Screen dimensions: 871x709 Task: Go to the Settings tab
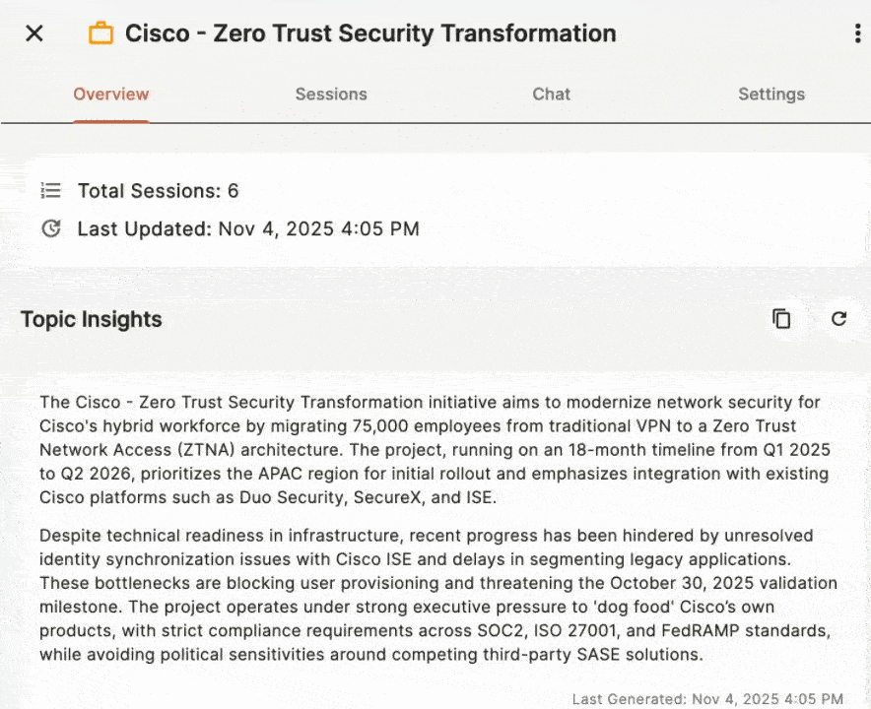click(771, 95)
